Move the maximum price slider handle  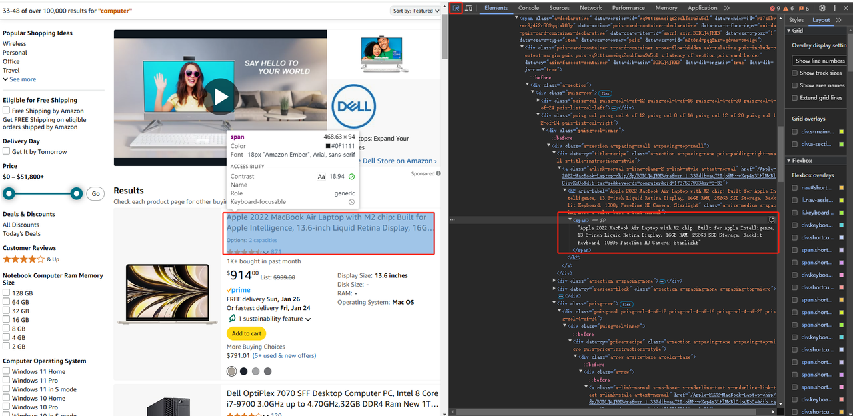(x=77, y=193)
